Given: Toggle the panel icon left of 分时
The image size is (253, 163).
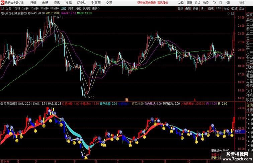Looking at the screenshot, I should click(x=2, y=8).
